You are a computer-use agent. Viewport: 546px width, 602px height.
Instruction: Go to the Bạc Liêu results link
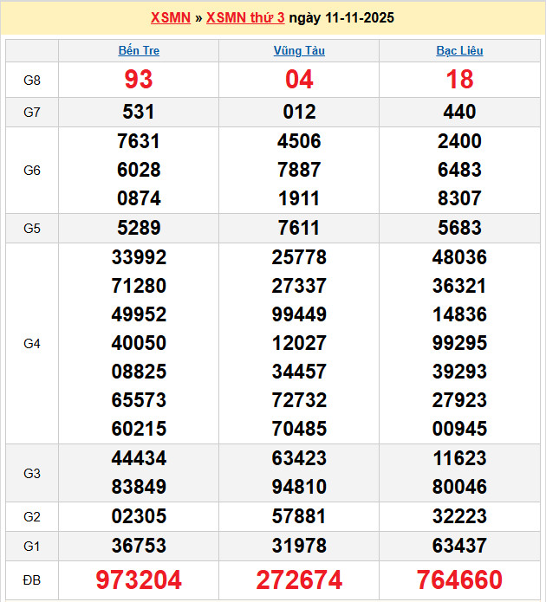coord(459,50)
